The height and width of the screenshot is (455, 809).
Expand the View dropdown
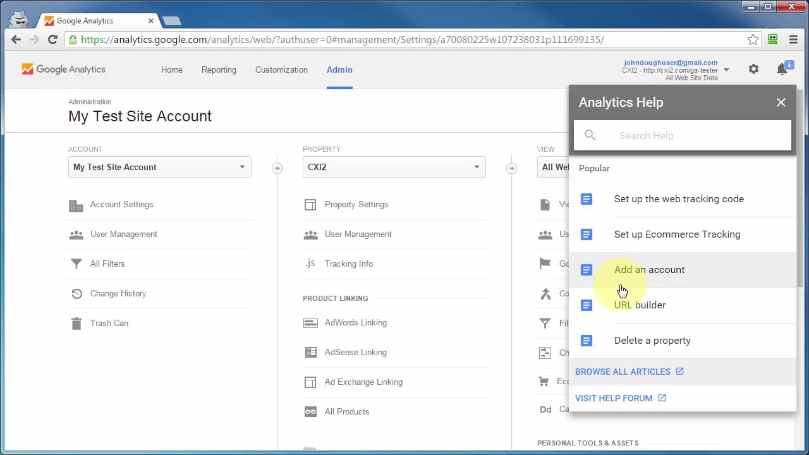(553, 167)
